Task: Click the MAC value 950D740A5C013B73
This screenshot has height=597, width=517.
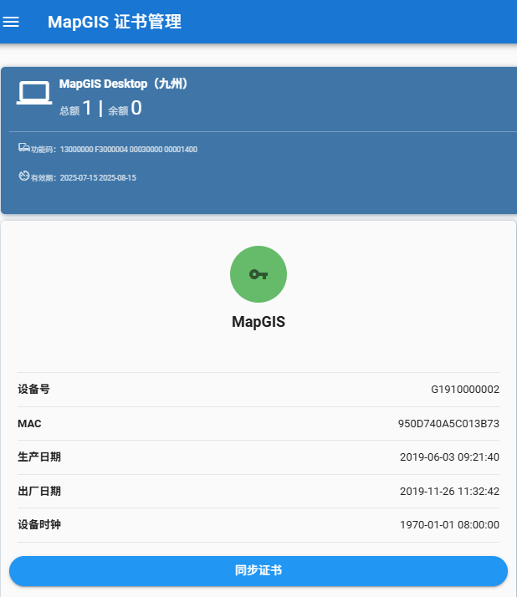Action: click(x=448, y=424)
